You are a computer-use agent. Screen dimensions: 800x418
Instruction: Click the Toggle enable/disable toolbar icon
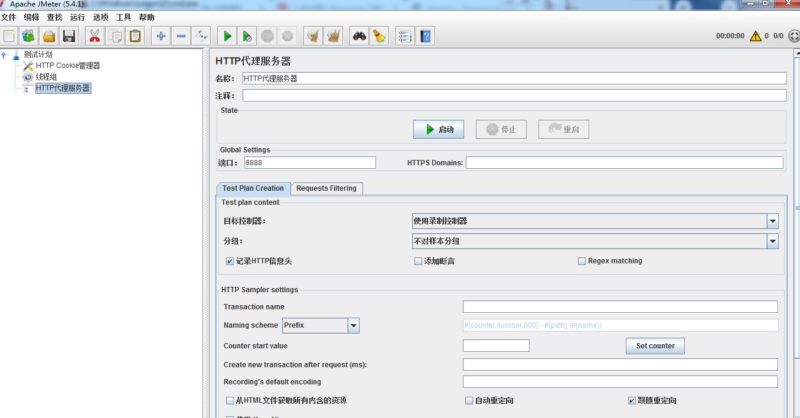coord(201,36)
